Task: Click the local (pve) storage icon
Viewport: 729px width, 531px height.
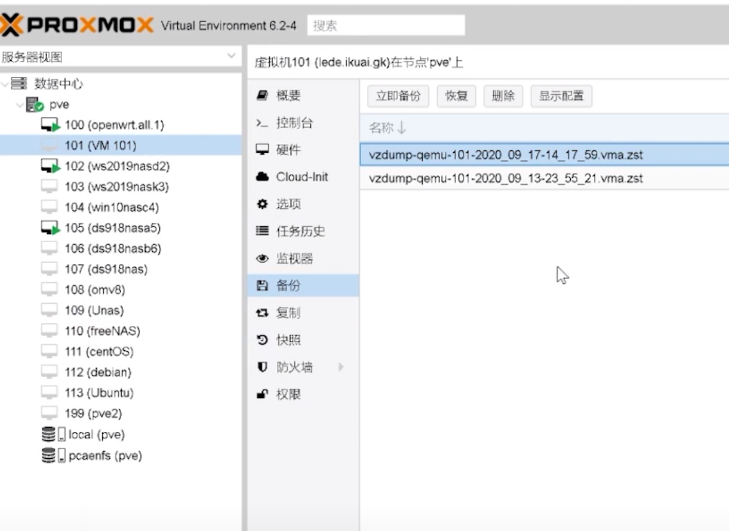Action: (x=53, y=435)
